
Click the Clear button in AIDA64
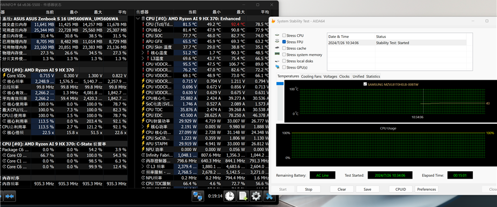[x=342, y=189]
